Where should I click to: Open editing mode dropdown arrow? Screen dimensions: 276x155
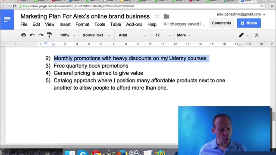pos(247,35)
